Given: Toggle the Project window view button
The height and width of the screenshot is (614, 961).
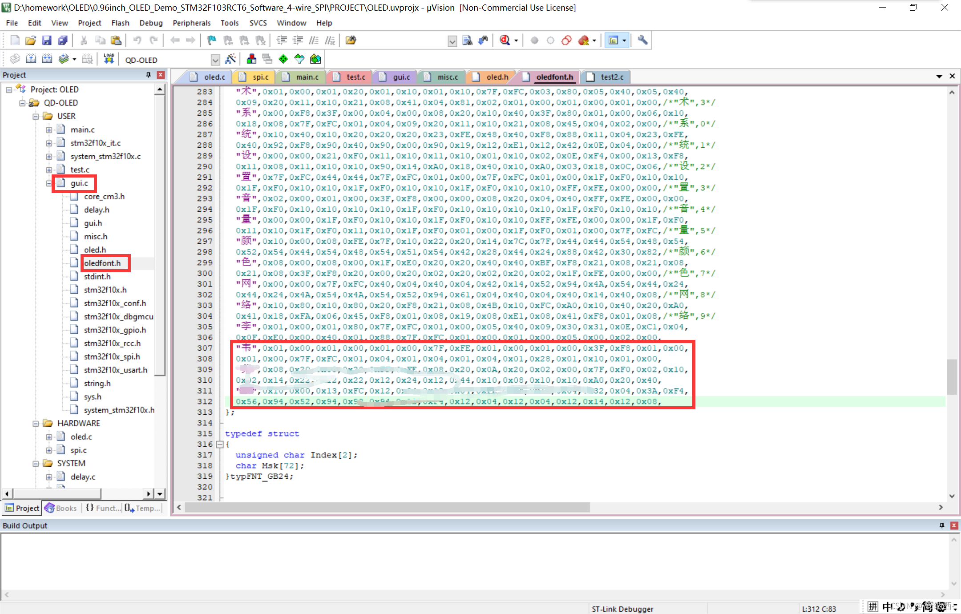Looking at the screenshot, I should [614, 40].
